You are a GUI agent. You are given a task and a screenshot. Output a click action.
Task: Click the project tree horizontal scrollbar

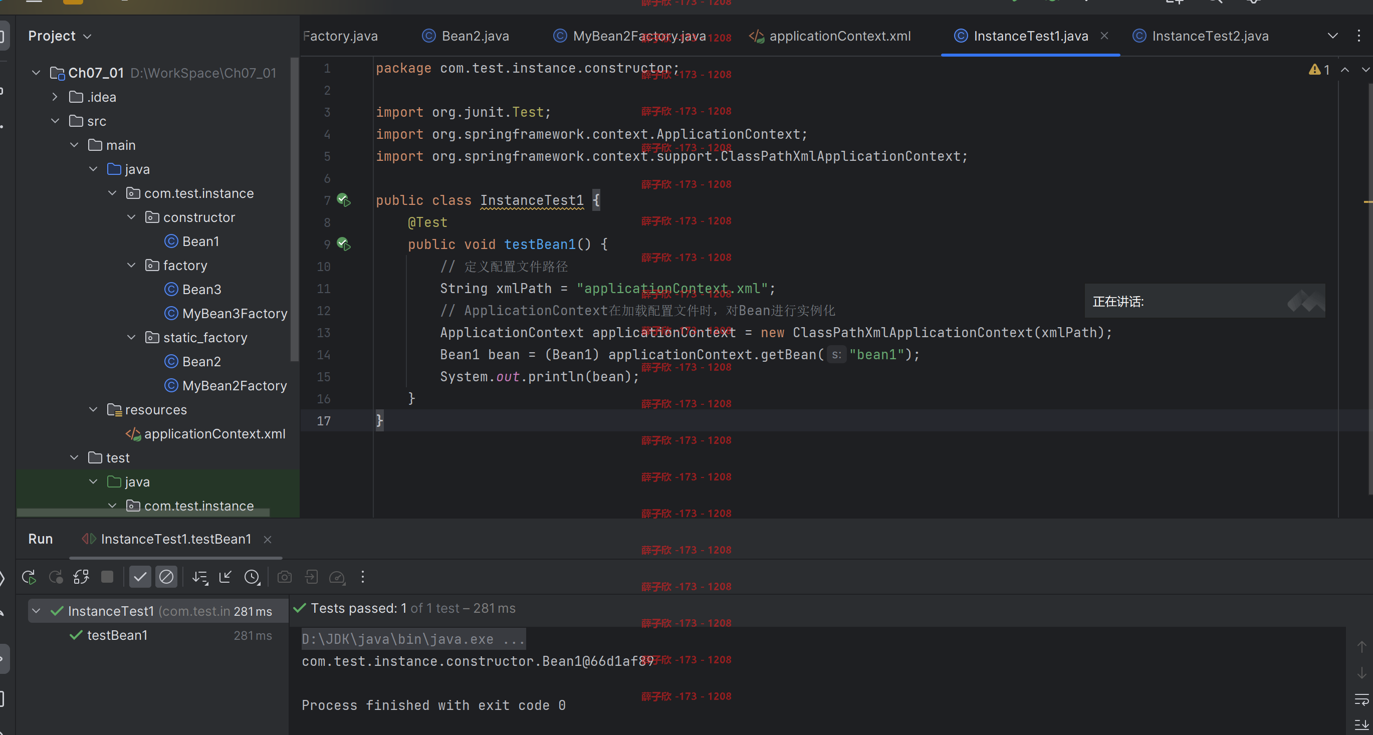[143, 513]
